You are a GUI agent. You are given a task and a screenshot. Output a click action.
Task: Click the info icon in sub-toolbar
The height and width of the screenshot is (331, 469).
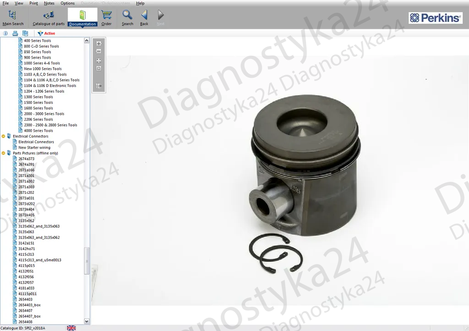click(x=5, y=33)
